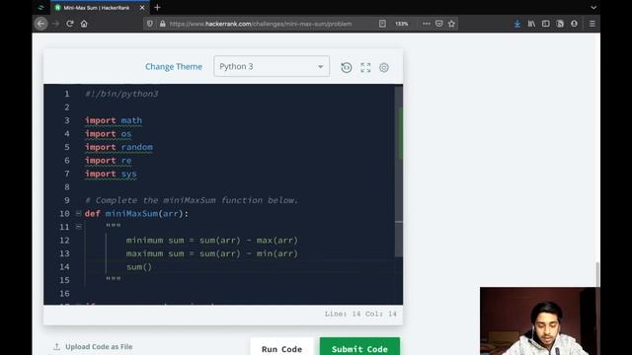Collapse the fold marker on line 10
The width and height of the screenshot is (632, 355).
[79, 213]
